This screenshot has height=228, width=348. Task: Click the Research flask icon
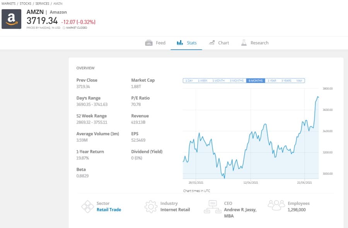click(x=244, y=43)
